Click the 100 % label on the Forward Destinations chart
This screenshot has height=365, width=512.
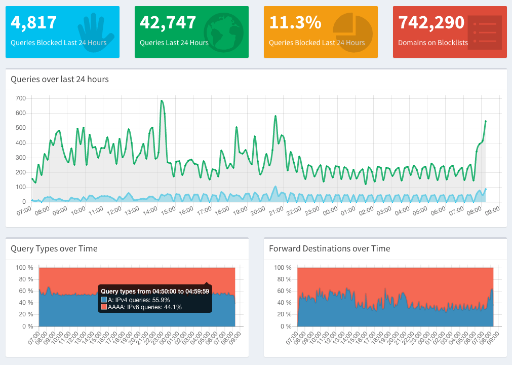tap(281, 268)
